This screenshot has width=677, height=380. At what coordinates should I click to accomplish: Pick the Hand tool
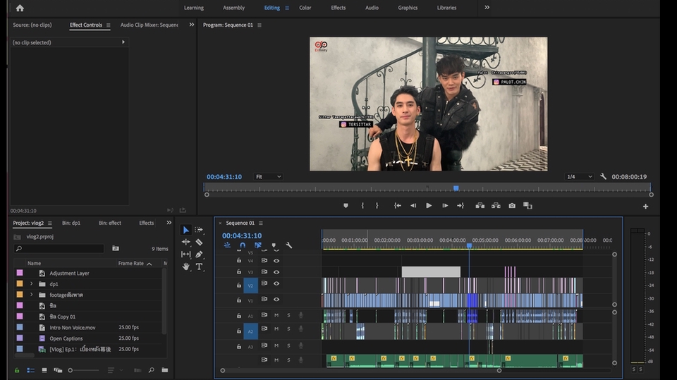[186, 266]
